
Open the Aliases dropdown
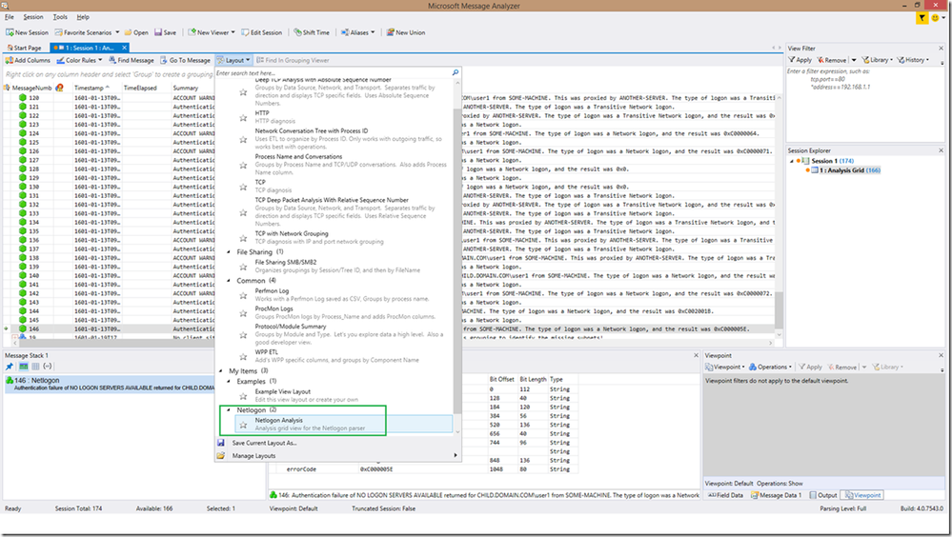pos(357,32)
